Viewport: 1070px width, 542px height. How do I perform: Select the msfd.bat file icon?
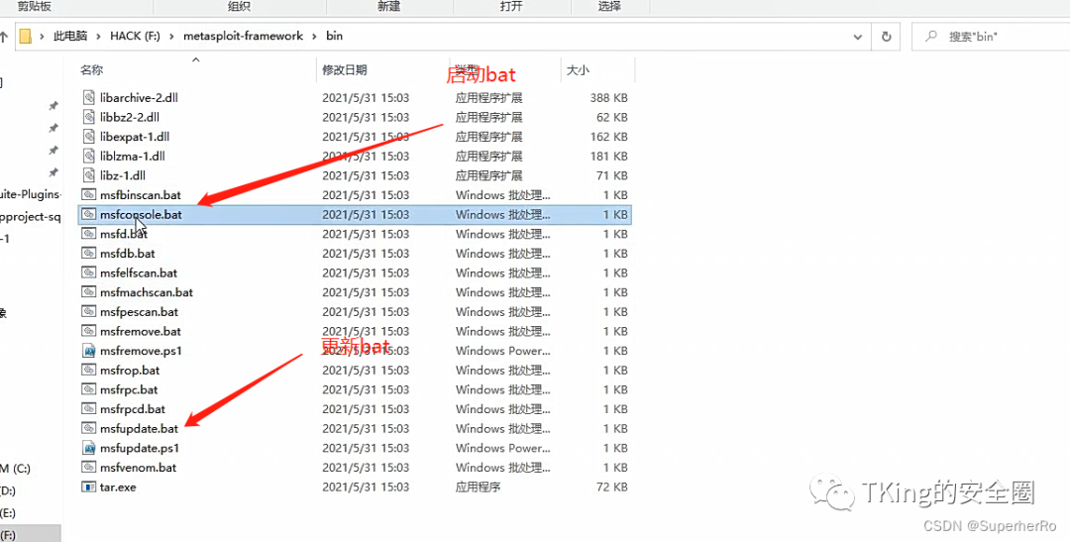click(89, 234)
